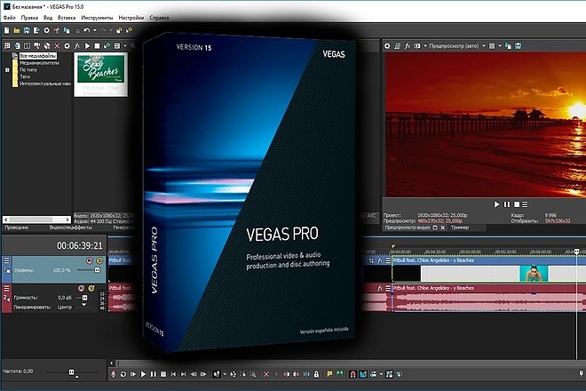Select the 'Медианакопители' folder
This screenshot has height=391, width=586.
[39, 63]
